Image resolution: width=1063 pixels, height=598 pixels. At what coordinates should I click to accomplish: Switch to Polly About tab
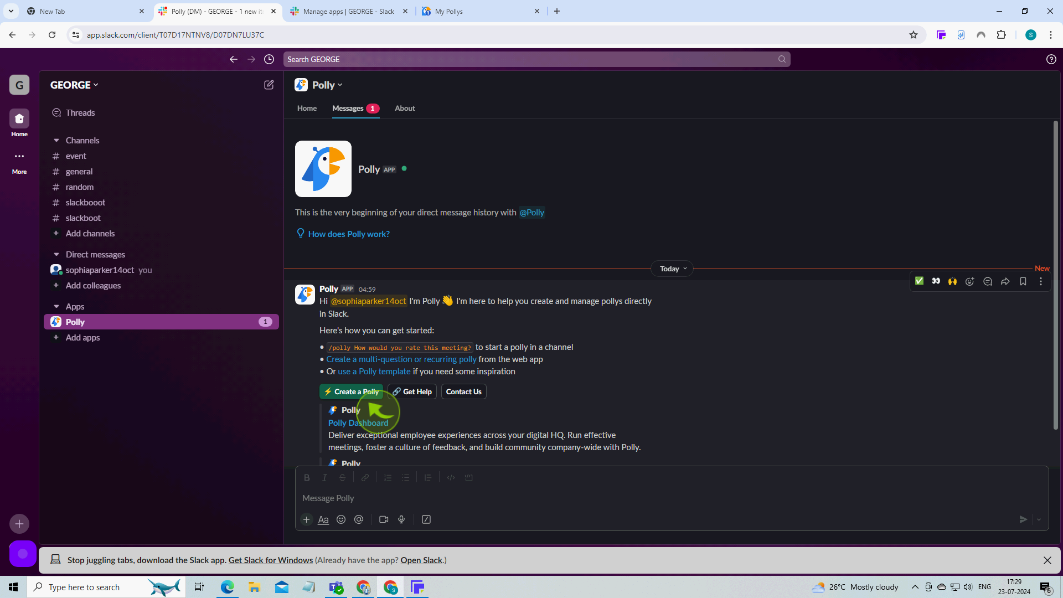[405, 109]
